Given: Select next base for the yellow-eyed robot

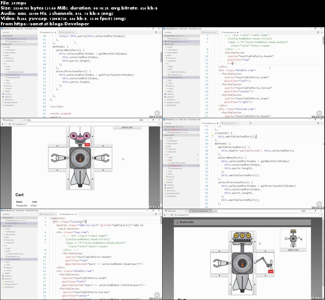Looking at the screenshot, I should pyautogui.click(x=255, y=284).
